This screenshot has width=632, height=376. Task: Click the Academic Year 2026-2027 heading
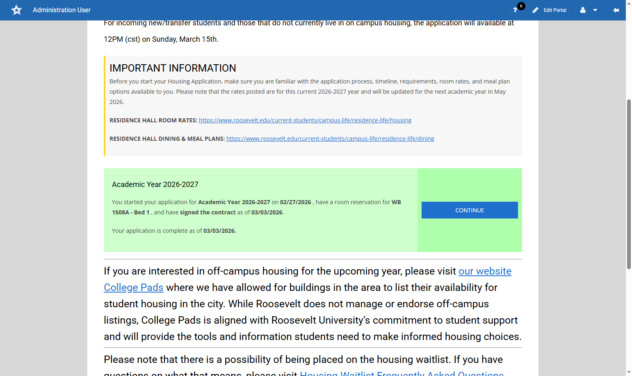coord(155,185)
